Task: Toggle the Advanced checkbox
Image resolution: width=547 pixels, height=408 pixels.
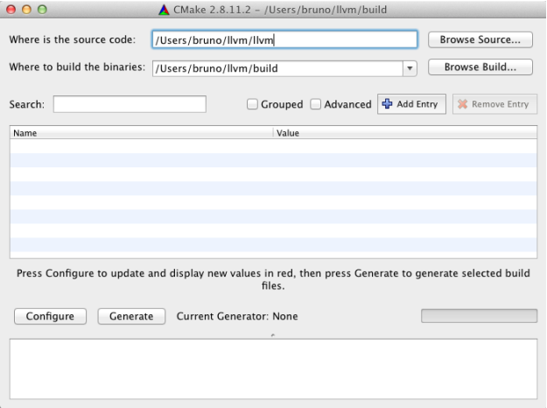Action: (315, 104)
